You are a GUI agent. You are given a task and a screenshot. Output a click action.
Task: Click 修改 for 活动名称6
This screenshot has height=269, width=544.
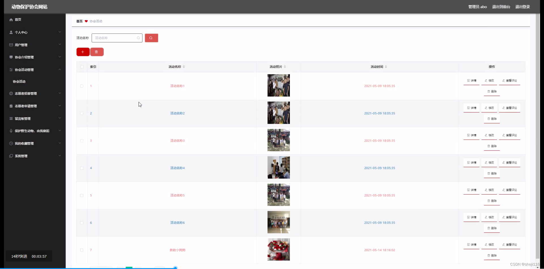pyautogui.click(x=489, y=217)
